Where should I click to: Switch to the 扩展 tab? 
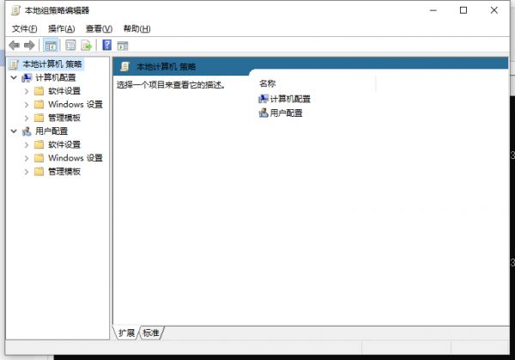126,333
